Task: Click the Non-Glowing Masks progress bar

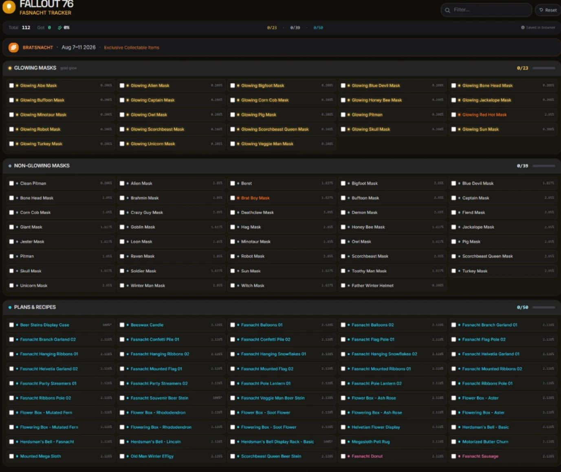Action: 543,166
